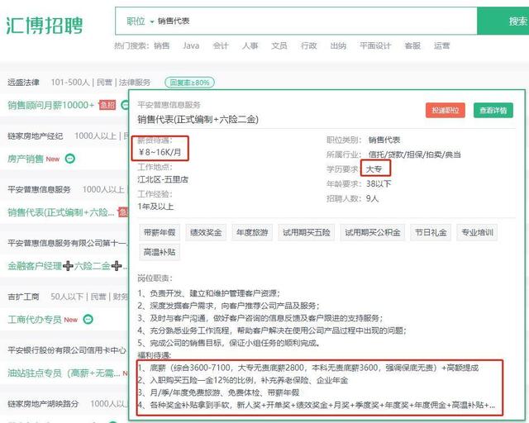Click experience text 1年及以上
Screen dimensions: 529x423
(x=155, y=207)
